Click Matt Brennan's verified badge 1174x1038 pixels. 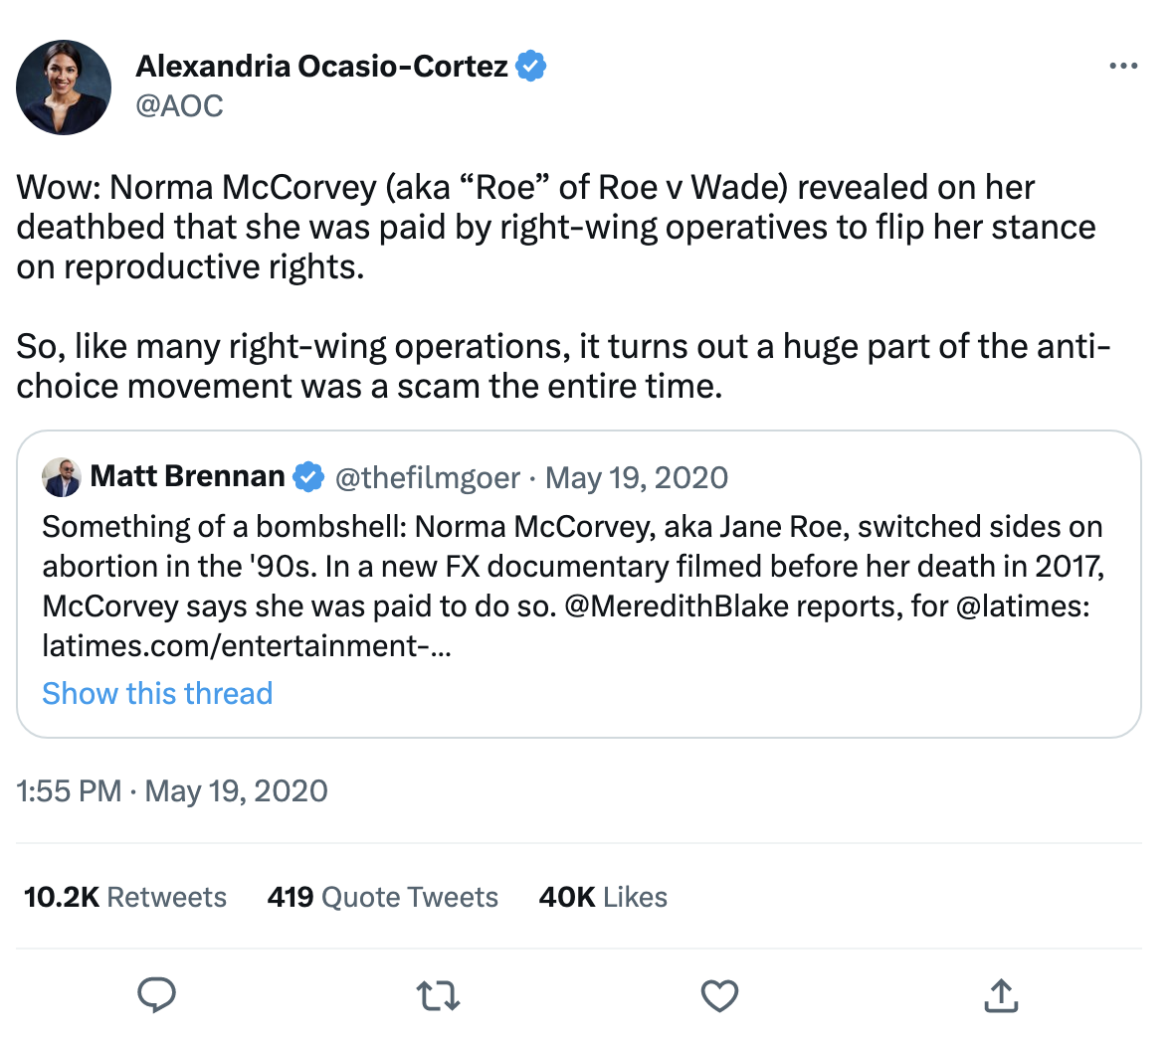[309, 477]
